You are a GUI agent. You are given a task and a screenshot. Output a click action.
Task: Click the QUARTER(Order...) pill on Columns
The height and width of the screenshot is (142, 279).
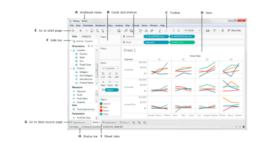156,37
